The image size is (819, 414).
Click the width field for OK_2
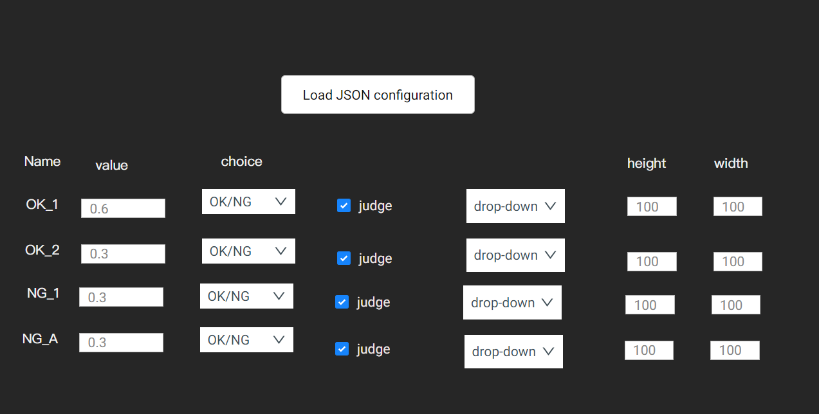pos(737,261)
